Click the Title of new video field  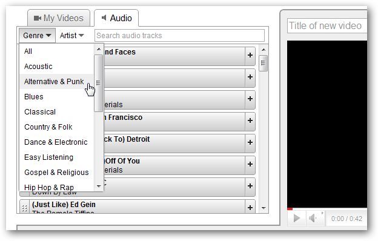(x=327, y=25)
